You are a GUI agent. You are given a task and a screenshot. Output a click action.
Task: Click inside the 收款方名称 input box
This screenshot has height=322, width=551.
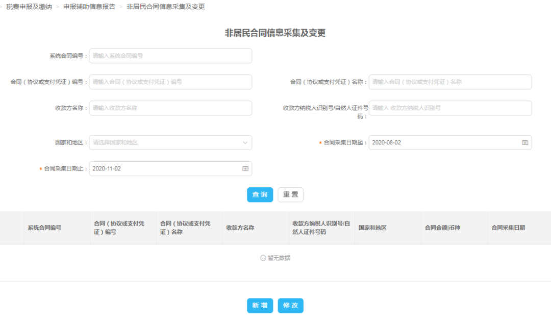click(x=170, y=108)
